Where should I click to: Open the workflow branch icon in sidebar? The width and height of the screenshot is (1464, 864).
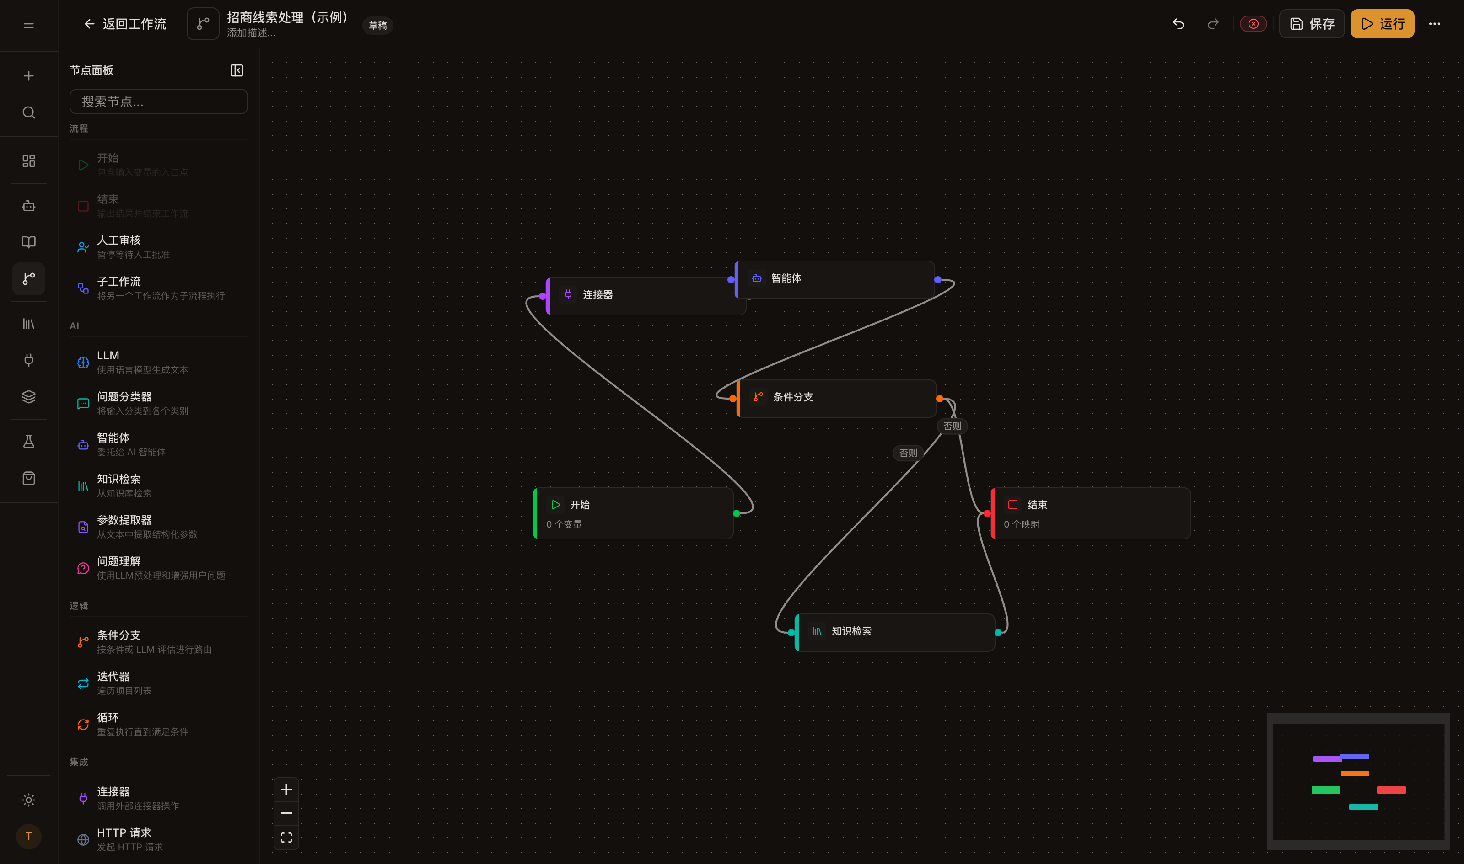28,279
